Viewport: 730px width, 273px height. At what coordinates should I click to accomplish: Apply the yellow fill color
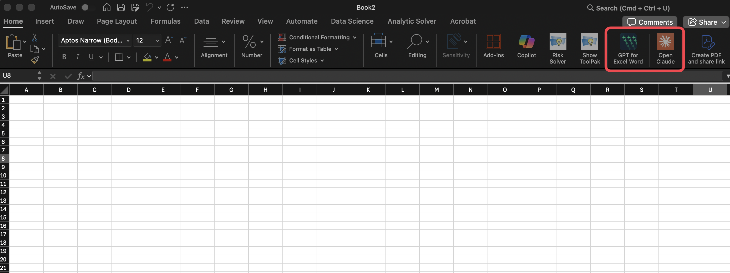point(147,57)
